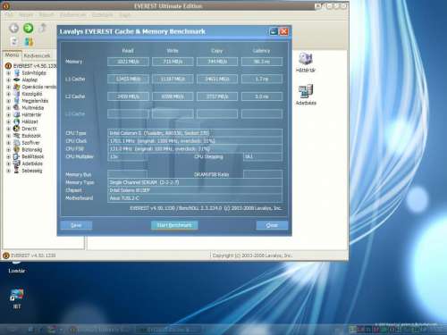Select the Alaplap motherboard icon
The height and width of the screenshot is (335, 447).
pyautogui.click(x=17, y=80)
